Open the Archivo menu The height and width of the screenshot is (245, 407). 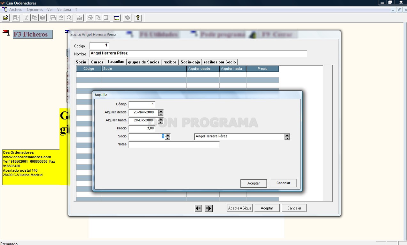[x=16, y=10]
